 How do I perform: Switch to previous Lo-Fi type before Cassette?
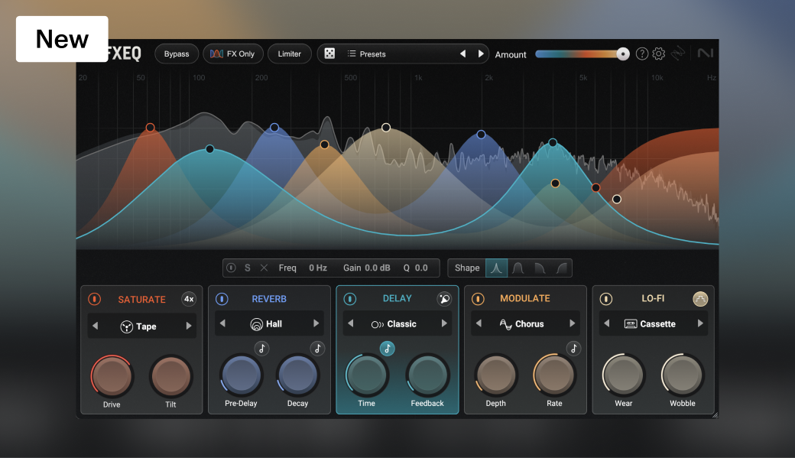pos(607,323)
